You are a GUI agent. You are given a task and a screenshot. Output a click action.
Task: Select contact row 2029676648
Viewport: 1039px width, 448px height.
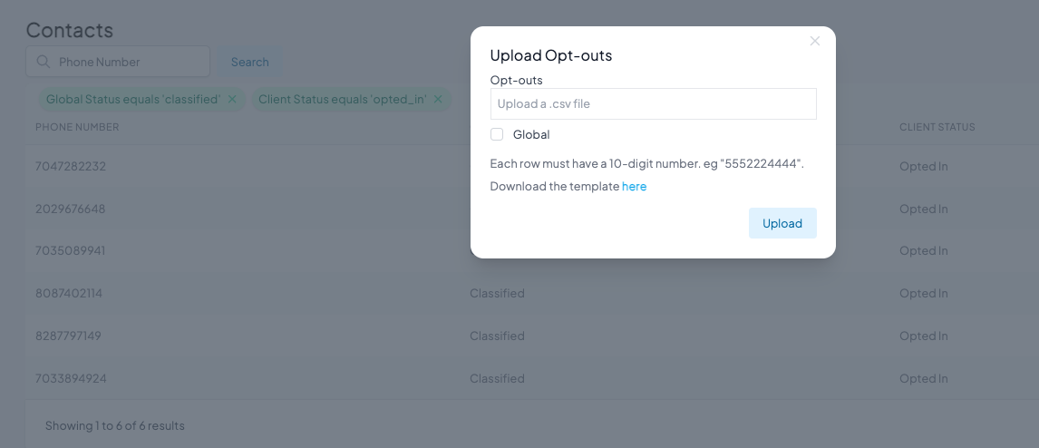[71, 209]
